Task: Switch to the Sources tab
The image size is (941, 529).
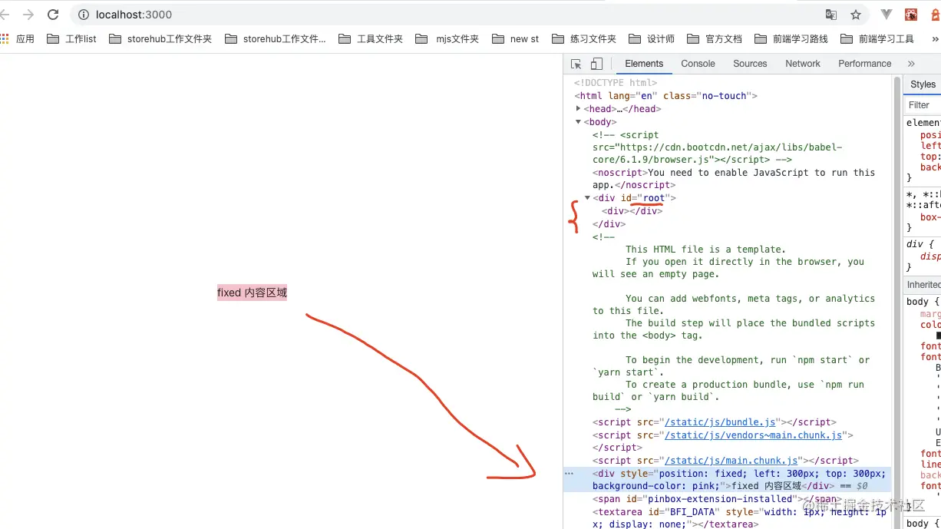Action: (750, 64)
